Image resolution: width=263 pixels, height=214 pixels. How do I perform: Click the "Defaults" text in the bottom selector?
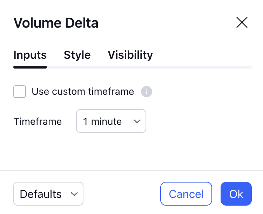(41, 194)
